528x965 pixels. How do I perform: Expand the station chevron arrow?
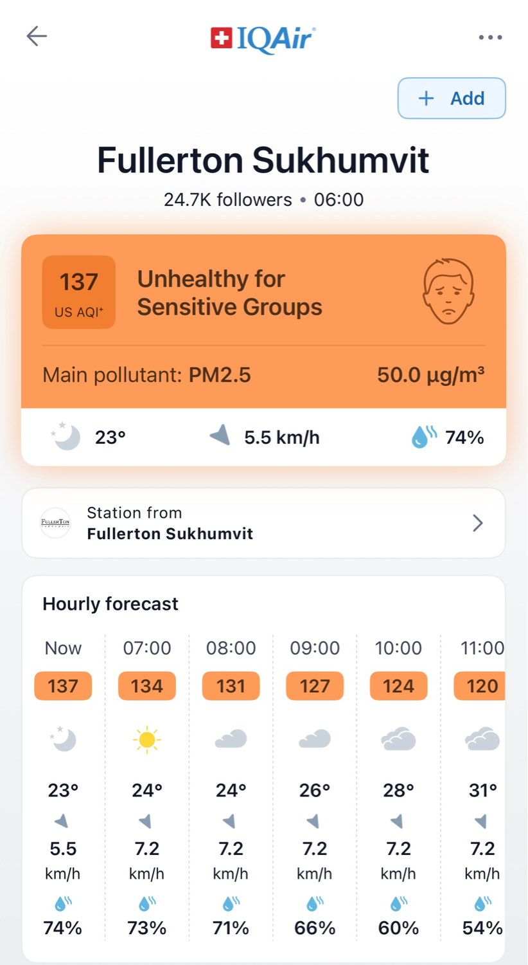pos(477,523)
